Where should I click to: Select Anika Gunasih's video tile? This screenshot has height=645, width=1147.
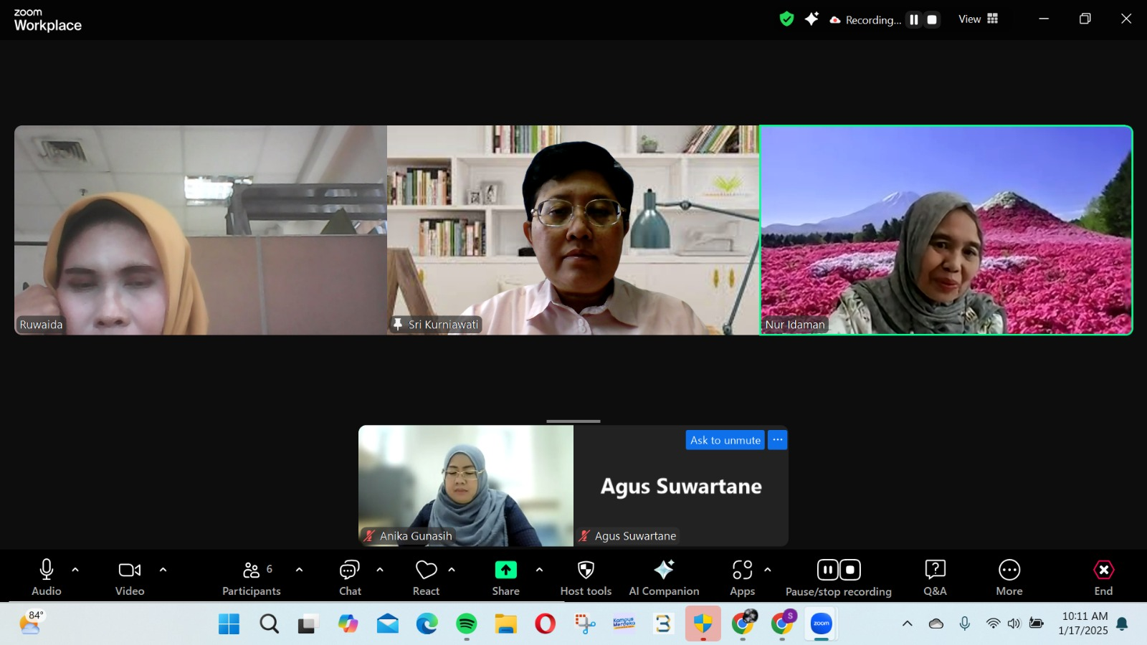(x=466, y=486)
